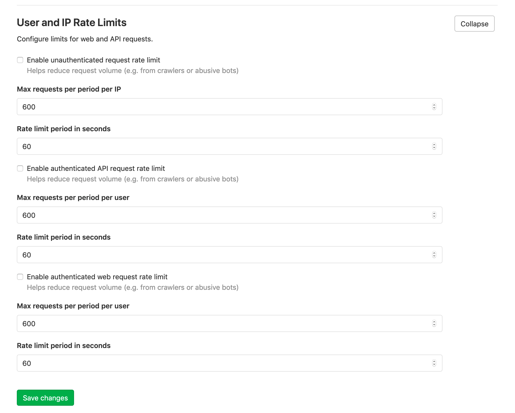The height and width of the screenshot is (413, 515).
Task: Decrement the first Rate limit period value
Action: click(434, 148)
